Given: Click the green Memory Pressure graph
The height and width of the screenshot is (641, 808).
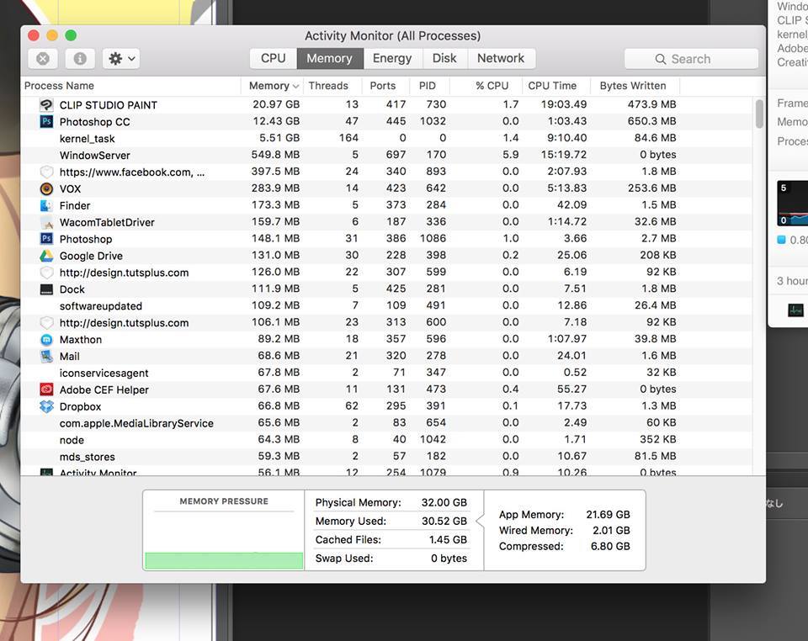Looking at the screenshot, I should pyautogui.click(x=224, y=561).
